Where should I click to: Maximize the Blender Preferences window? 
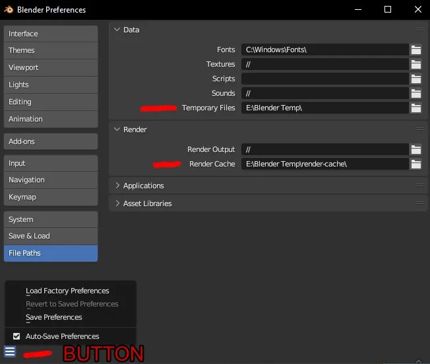388,10
